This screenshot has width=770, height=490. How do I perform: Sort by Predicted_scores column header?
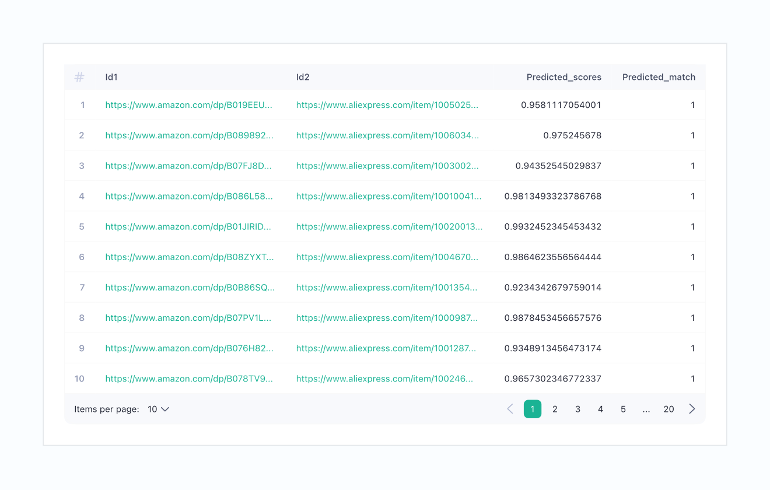[563, 77]
